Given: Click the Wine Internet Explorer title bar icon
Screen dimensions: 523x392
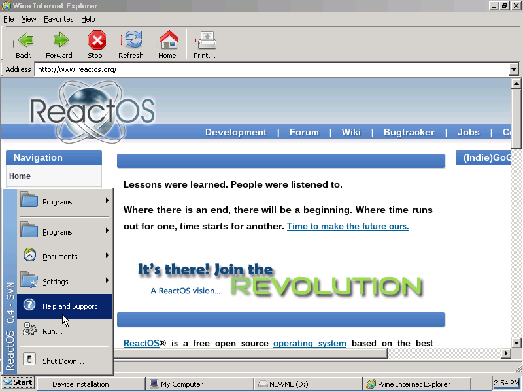Looking at the screenshot, I should point(6,6).
